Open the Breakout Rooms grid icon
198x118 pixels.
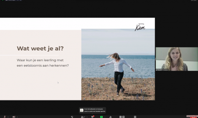click(135, 117)
